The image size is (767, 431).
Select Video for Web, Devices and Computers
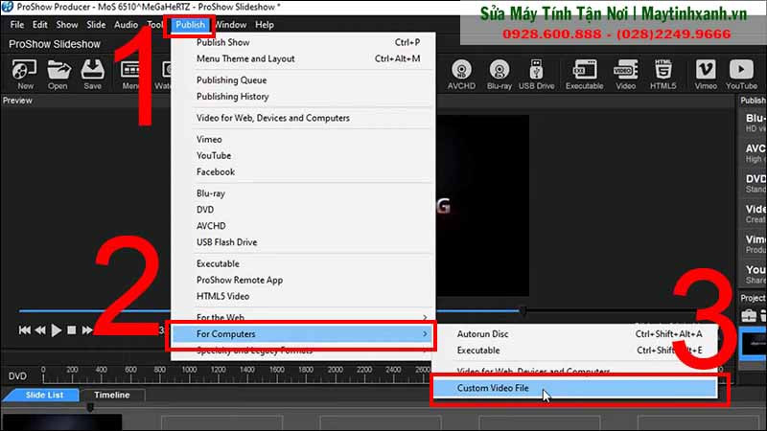click(x=303, y=118)
